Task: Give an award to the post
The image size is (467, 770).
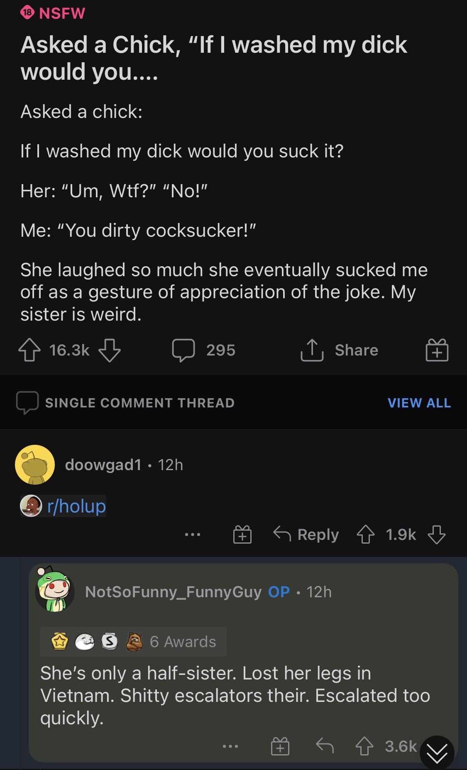Action: (x=437, y=350)
